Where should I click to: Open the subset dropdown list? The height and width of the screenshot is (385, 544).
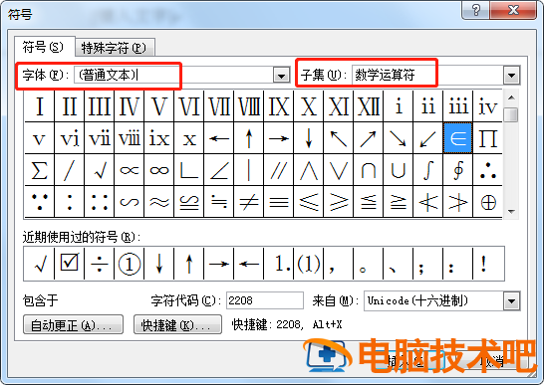coord(511,76)
